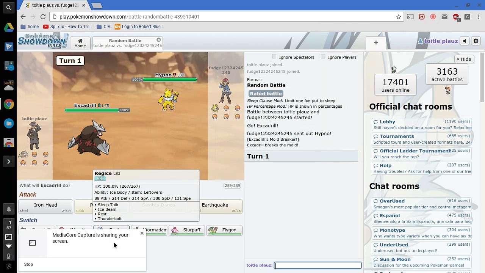This screenshot has height=273, width=485.
Task: Reload the current page
Action: click(x=43, y=17)
